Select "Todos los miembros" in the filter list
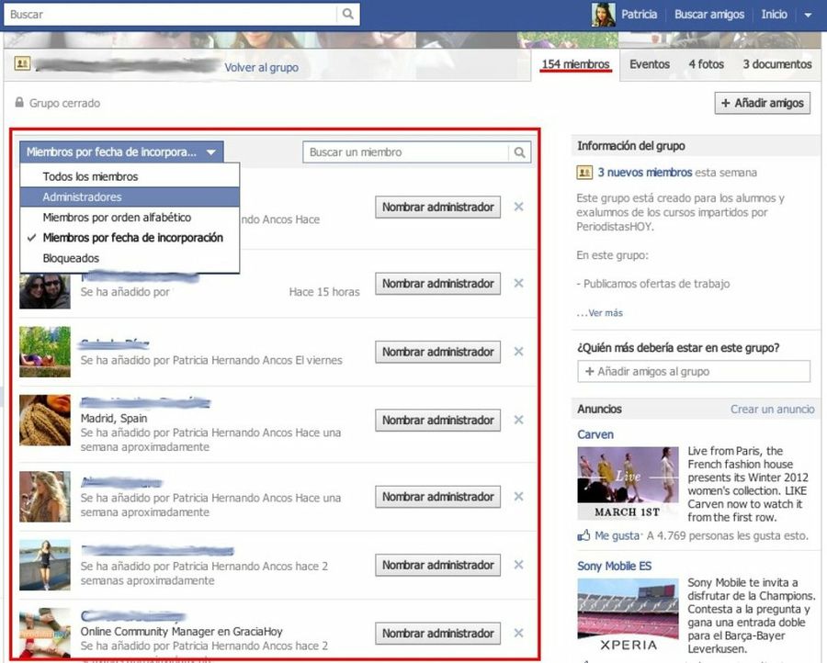Viewport: 827px width, 663px height. tap(92, 174)
